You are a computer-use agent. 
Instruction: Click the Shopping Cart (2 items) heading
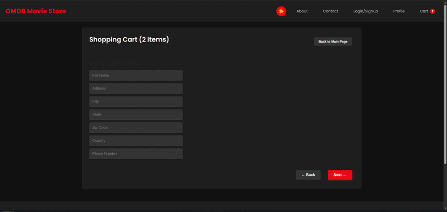[x=129, y=39]
